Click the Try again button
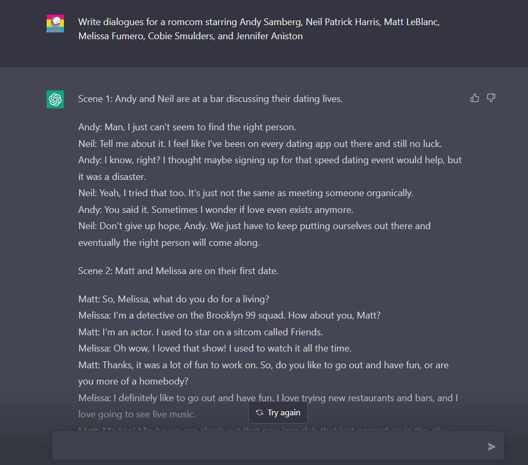Screen dimensions: 528x465 pos(278,413)
